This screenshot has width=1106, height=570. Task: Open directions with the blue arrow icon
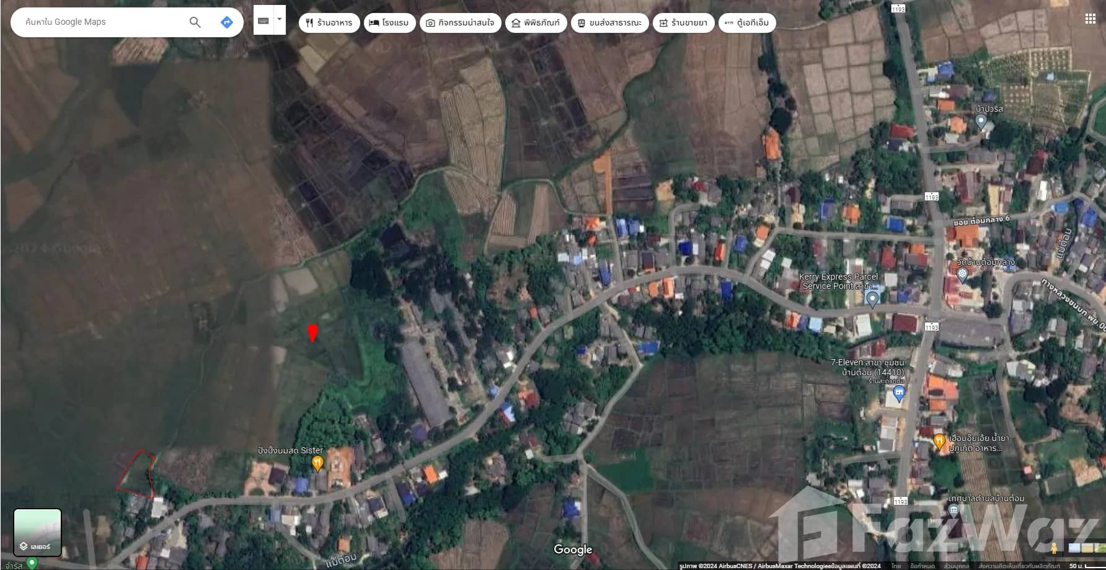[x=227, y=22]
